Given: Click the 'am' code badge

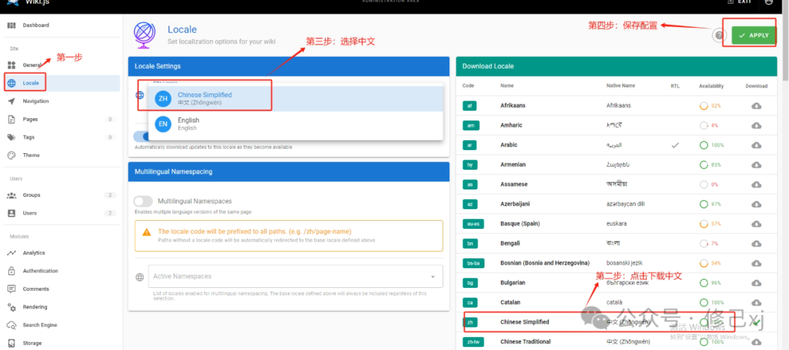Looking at the screenshot, I should pos(471,125).
